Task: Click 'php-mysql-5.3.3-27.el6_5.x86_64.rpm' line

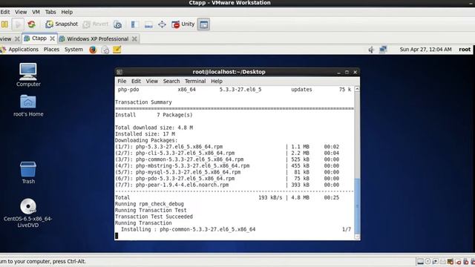Action: (188, 172)
